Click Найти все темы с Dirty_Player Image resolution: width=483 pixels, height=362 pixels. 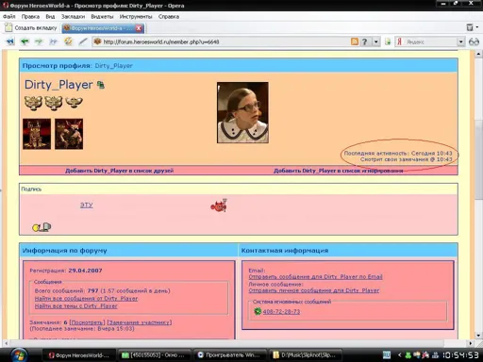click(76, 305)
